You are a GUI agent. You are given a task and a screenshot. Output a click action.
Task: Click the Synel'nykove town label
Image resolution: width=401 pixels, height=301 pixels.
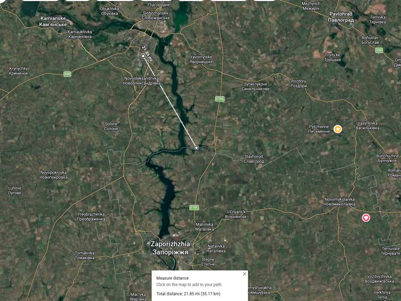click(255, 87)
